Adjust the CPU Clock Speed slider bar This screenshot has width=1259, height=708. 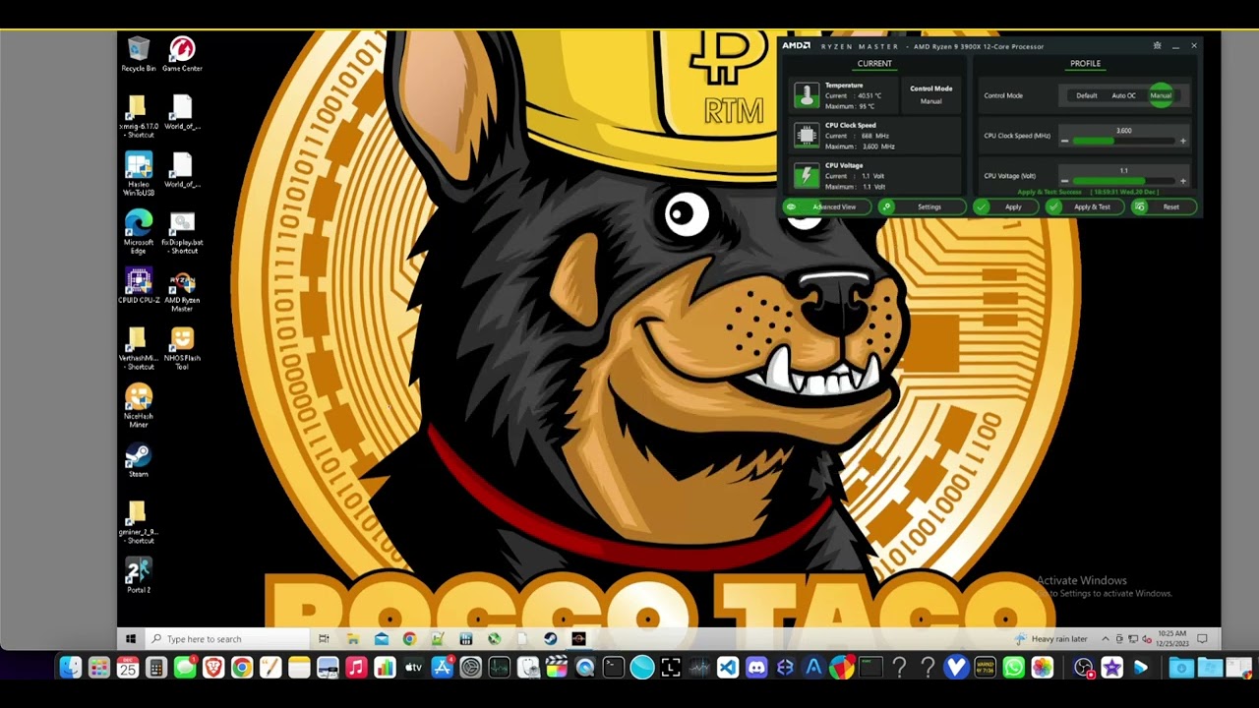(x=1123, y=141)
